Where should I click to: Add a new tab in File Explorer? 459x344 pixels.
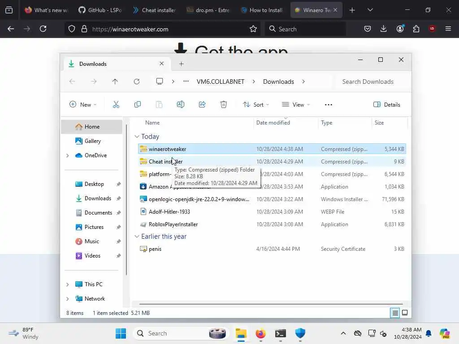pyautogui.click(x=182, y=64)
